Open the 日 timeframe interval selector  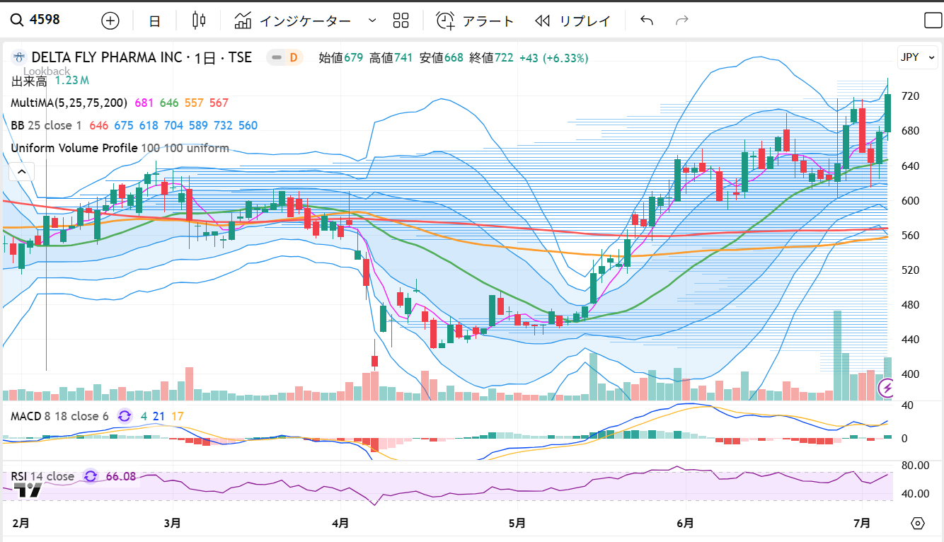tap(154, 21)
